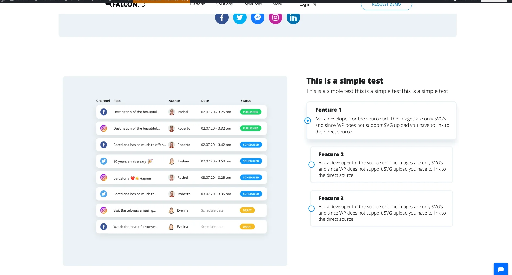Click Twitter icon in 03.07.20 3.35 pm row

tap(103, 194)
